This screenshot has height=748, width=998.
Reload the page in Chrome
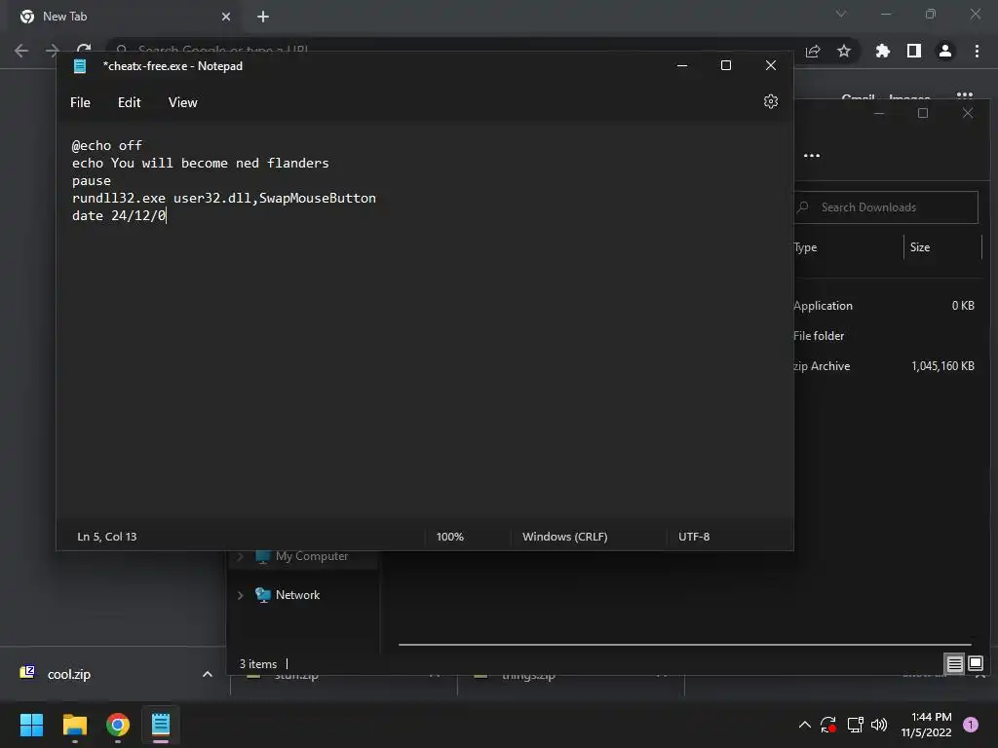click(84, 50)
